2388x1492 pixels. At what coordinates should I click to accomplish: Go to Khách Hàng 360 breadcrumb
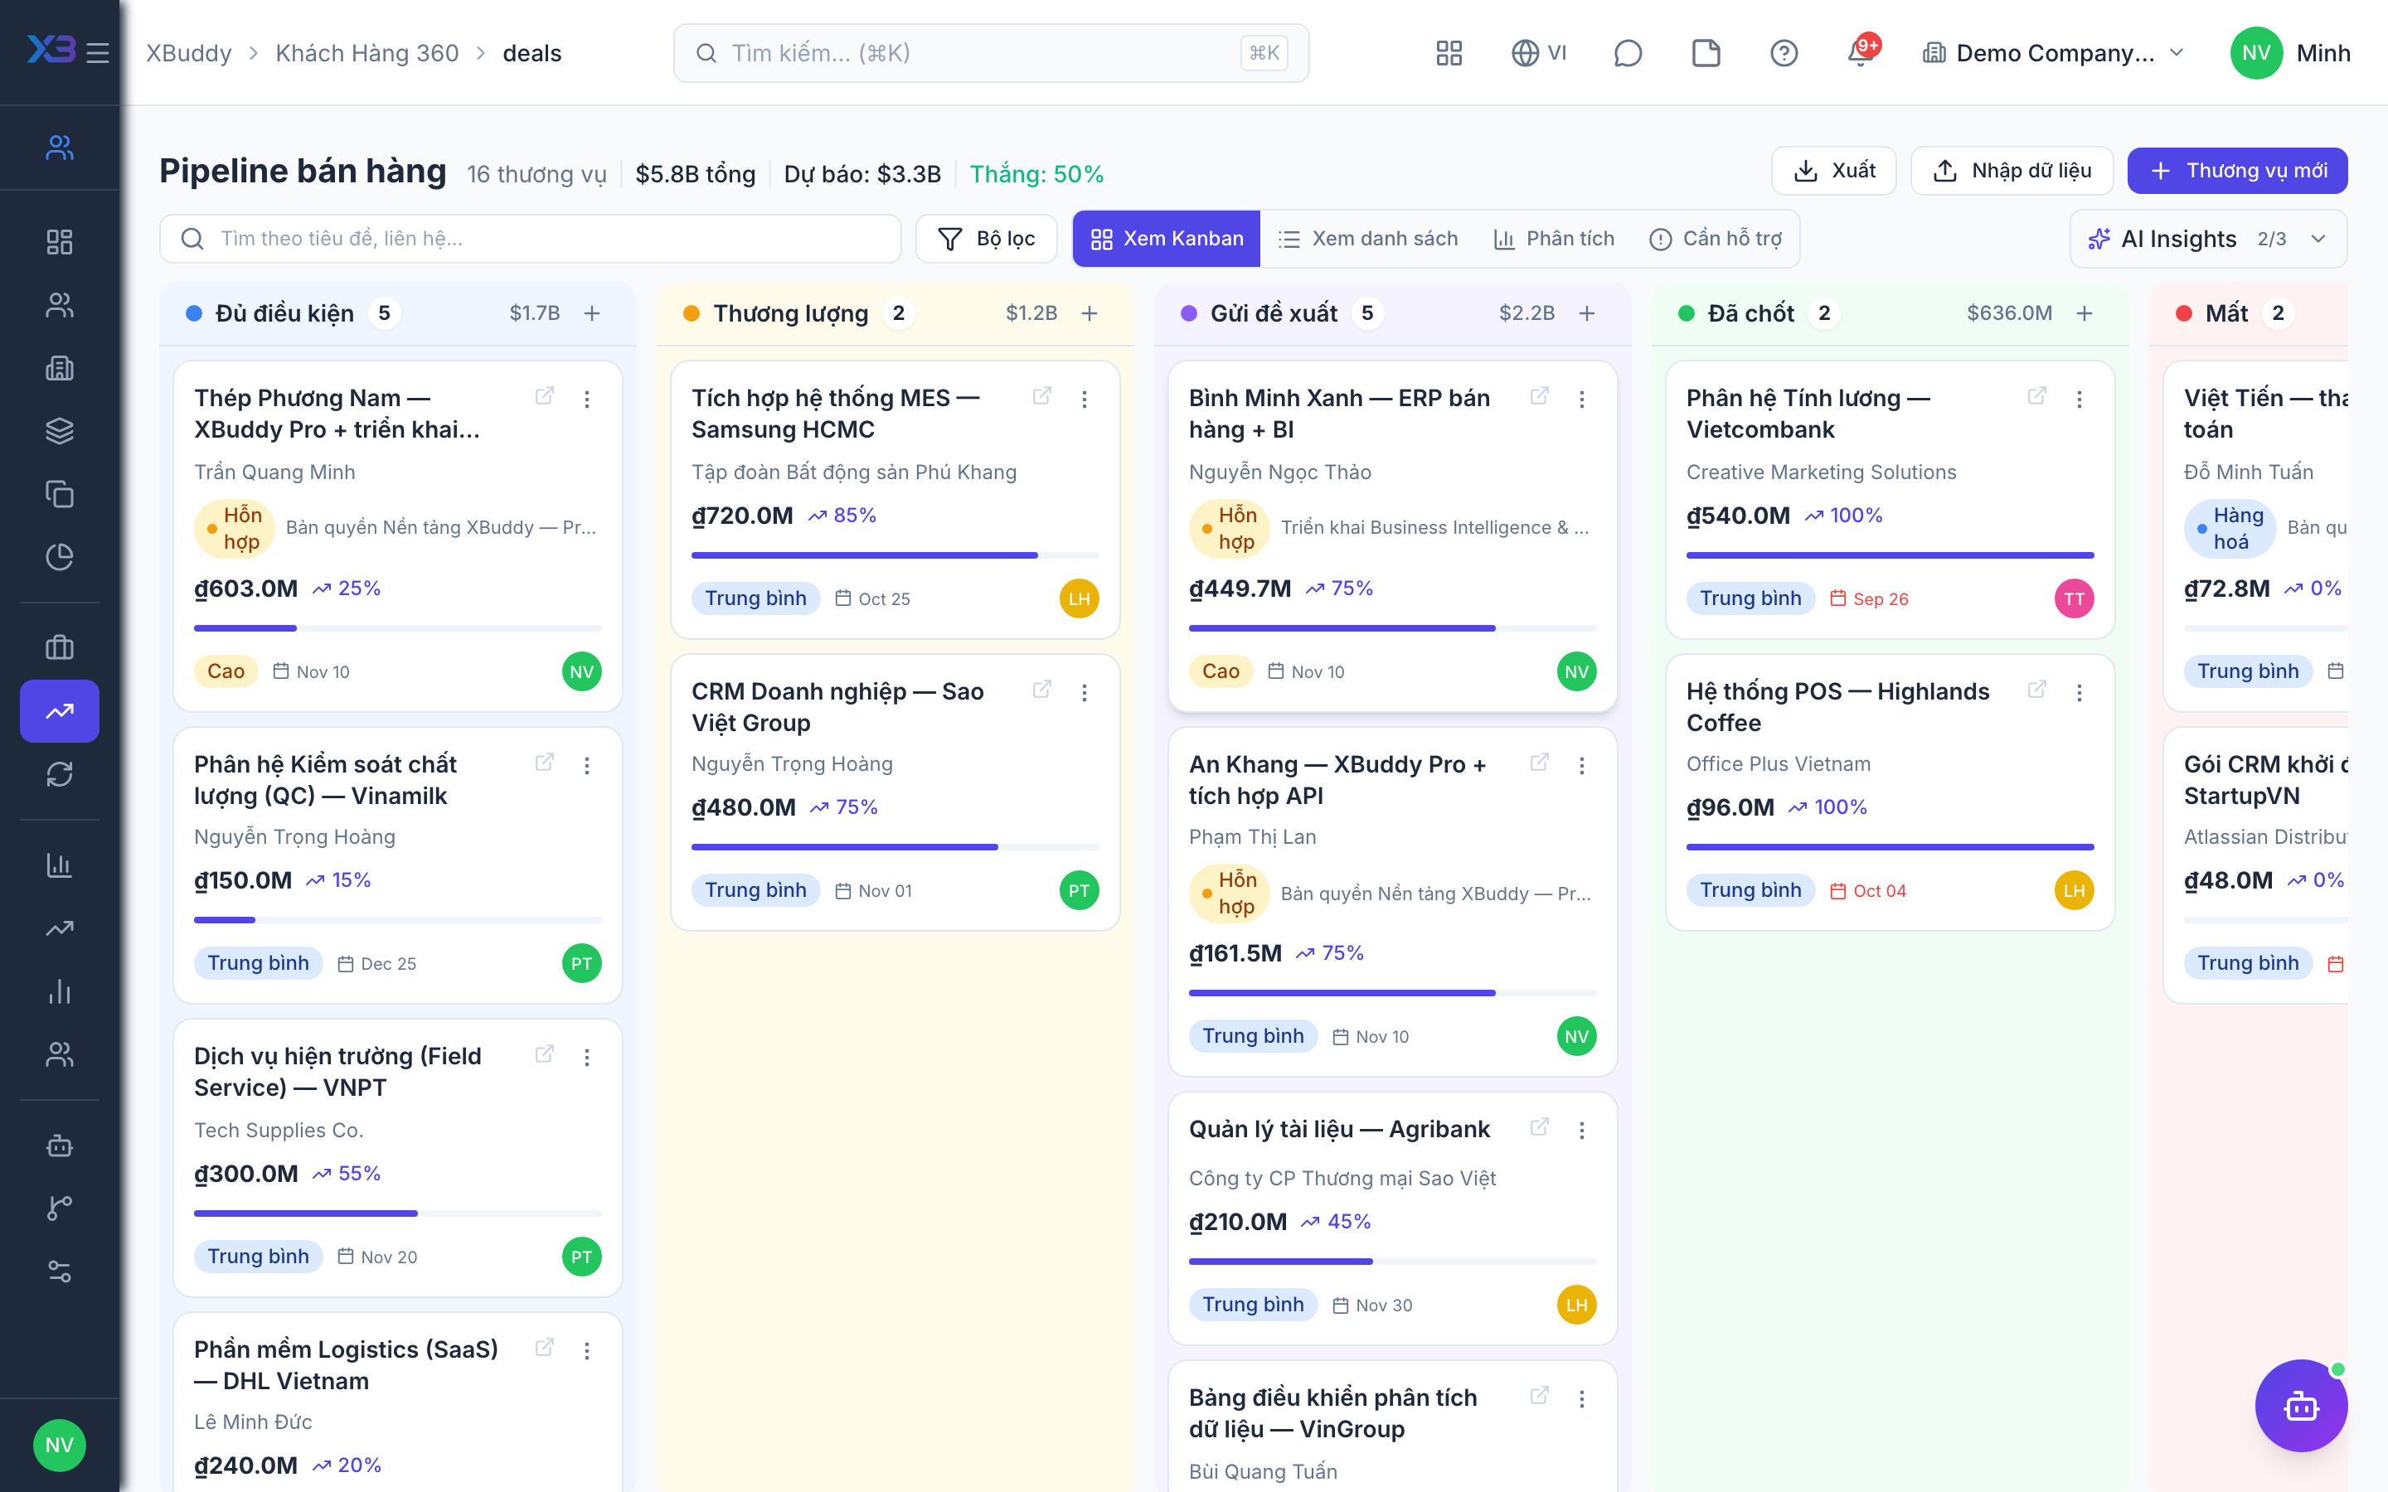(367, 52)
